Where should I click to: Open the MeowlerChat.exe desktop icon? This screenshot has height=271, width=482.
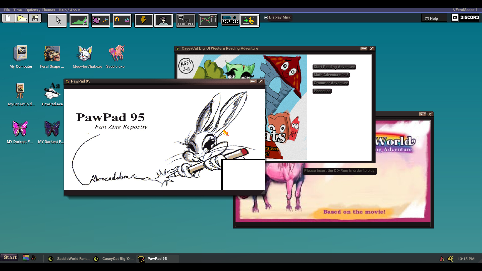pyautogui.click(x=87, y=57)
